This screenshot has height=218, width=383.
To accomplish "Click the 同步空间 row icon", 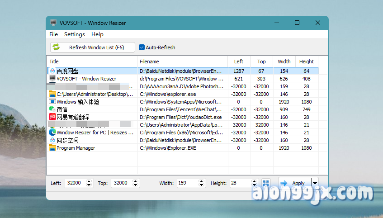I will click(52, 140).
